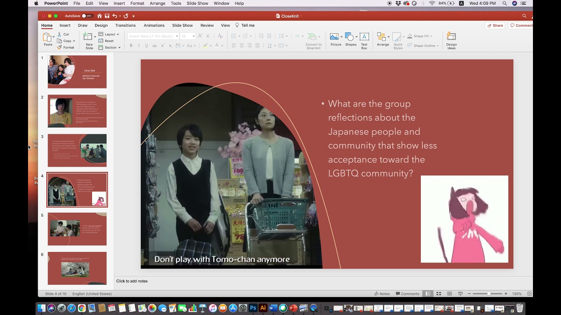This screenshot has width=561, height=315.
Task: Show Comments pane from status bar
Action: point(408,294)
